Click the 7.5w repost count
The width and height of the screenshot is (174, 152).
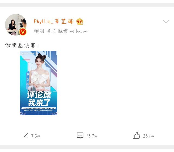pos(36,136)
